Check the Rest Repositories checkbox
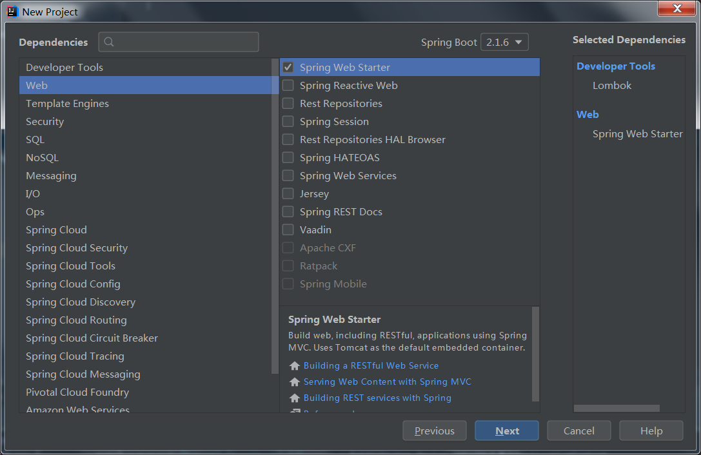The width and height of the screenshot is (701, 455). coord(288,103)
